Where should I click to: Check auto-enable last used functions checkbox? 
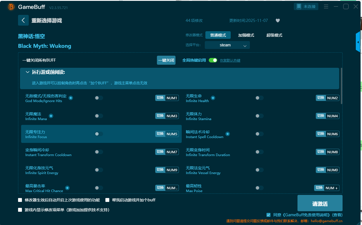coord(20,200)
